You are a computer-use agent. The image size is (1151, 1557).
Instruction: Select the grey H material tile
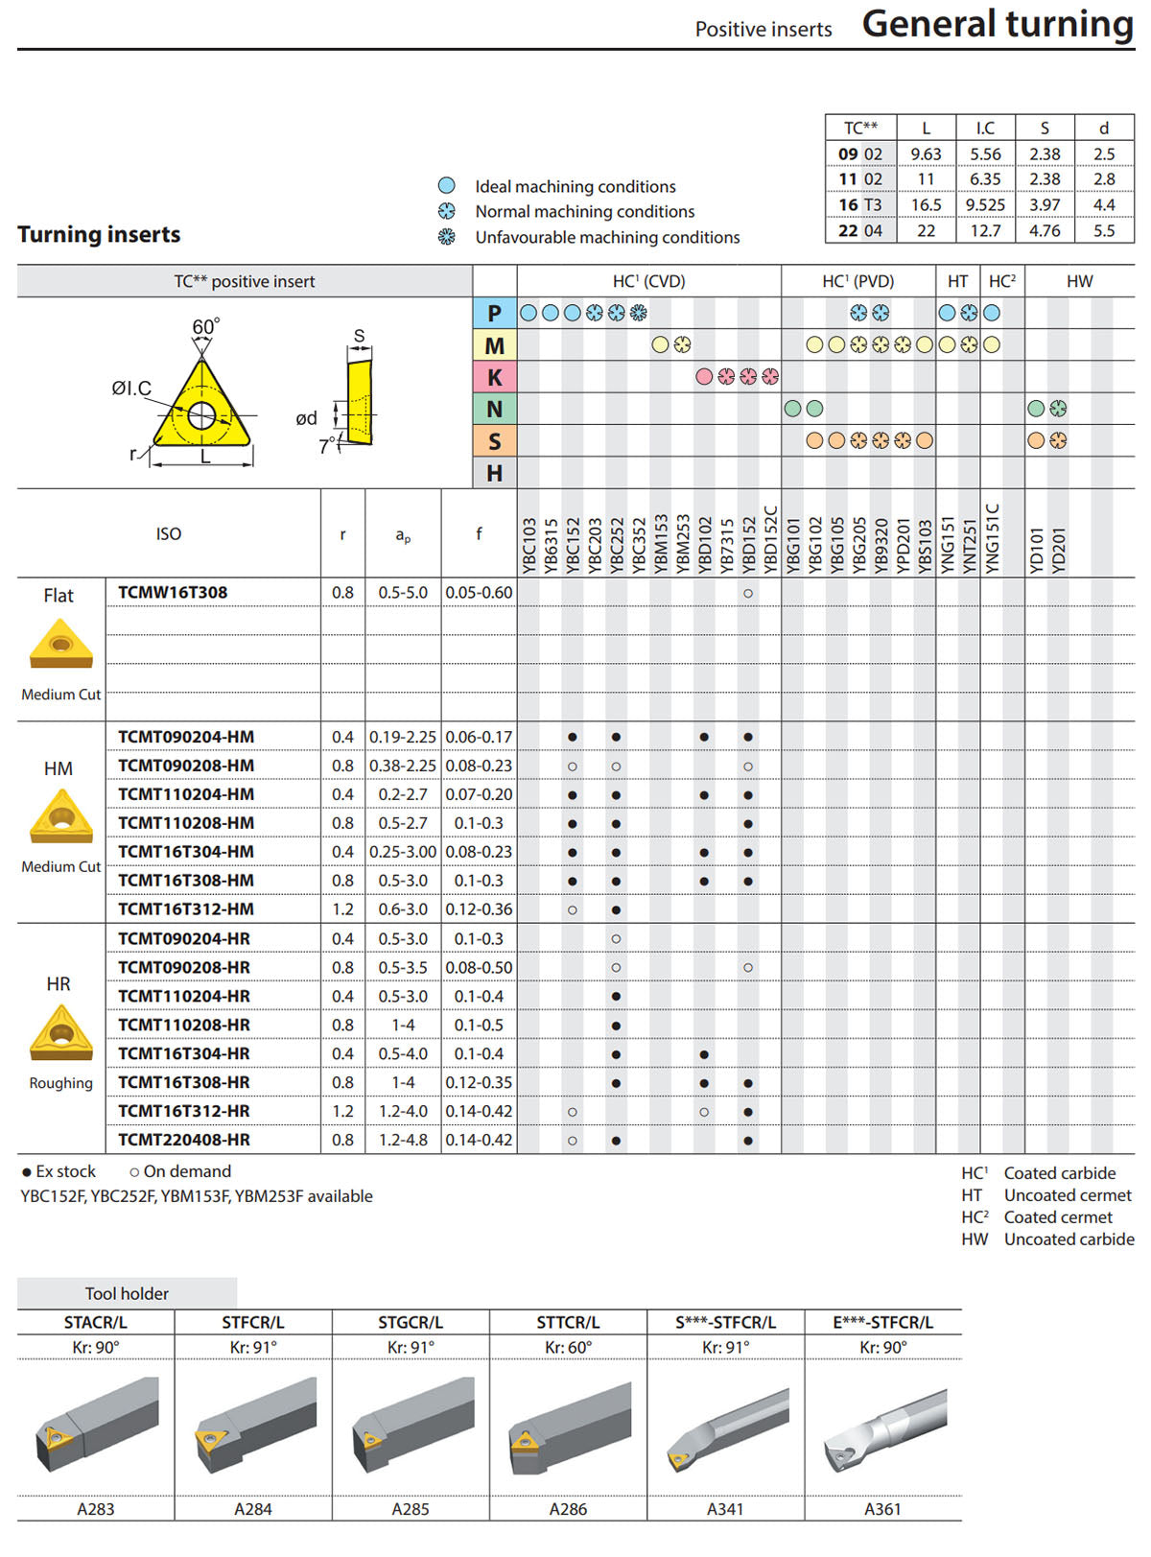tap(495, 473)
